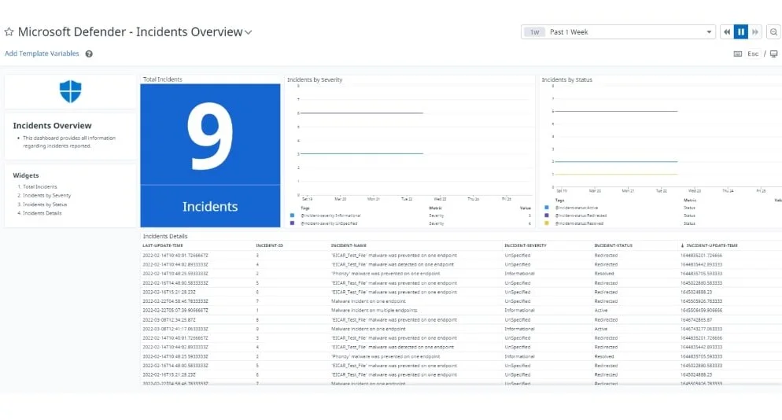Open the Past 1 Week time range selector

[618, 32]
